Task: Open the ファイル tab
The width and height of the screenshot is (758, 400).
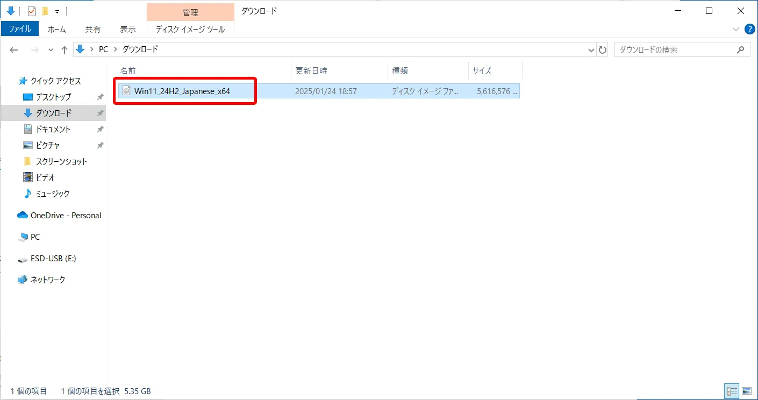Action: pos(20,29)
